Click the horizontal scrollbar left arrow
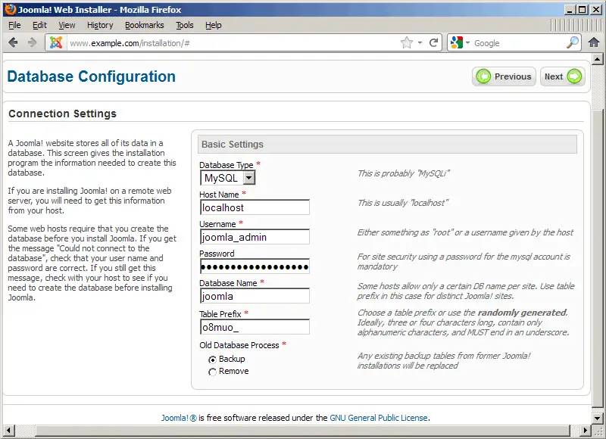This screenshot has height=439, width=606. point(8,430)
